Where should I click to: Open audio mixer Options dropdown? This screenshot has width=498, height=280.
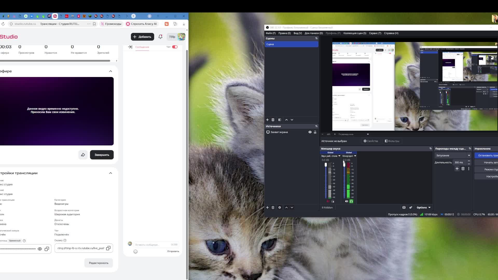[423, 207]
